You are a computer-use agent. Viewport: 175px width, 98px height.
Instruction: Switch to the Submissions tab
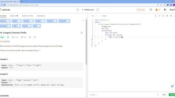click(x=41, y=16)
